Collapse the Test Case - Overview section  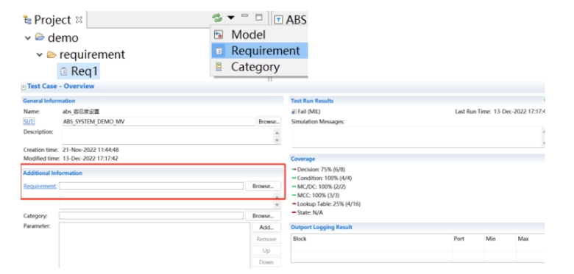[24, 87]
